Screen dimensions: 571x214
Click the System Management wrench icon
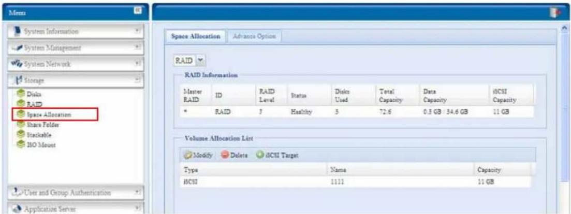pyautogui.click(x=17, y=48)
